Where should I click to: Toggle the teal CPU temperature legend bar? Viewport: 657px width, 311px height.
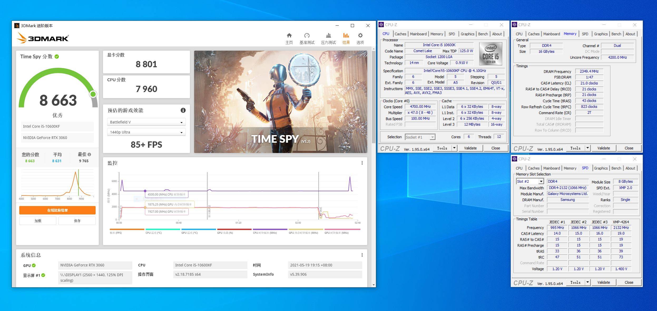pos(163,229)
